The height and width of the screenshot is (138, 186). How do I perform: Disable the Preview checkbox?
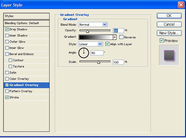point(162,41)
